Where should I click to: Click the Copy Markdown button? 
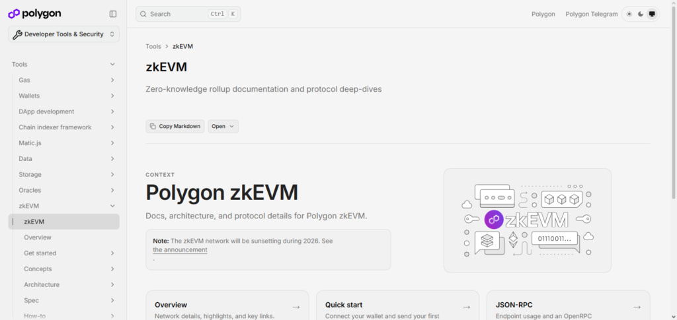(175, 126)
